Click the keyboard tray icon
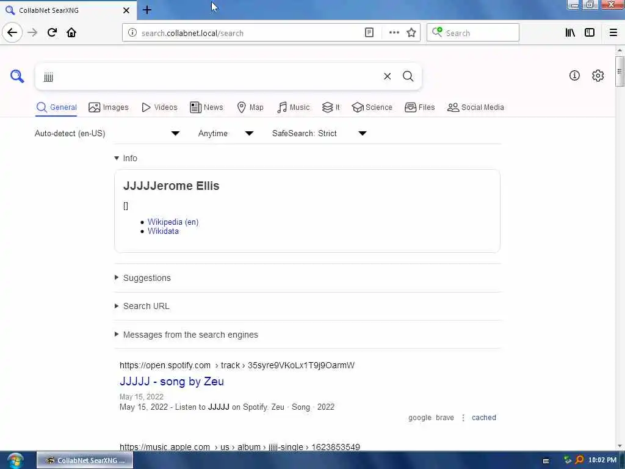Screen dimensions: 625x469 pyautogui.click(x=546, y=460)
